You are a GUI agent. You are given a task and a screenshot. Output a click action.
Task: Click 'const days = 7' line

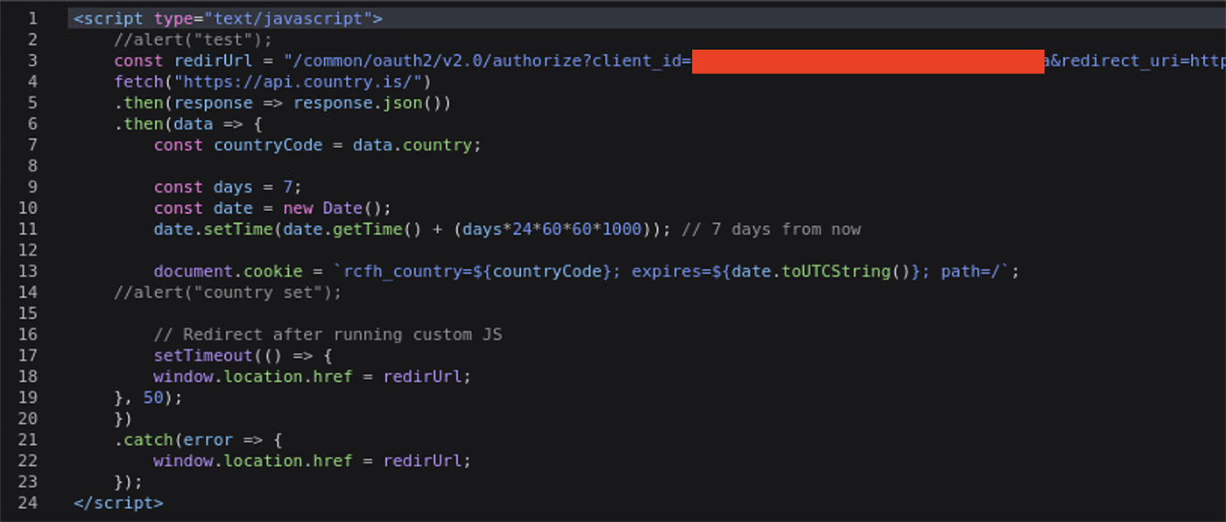click(229, 187)
